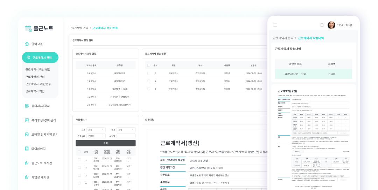Select 근로계약서 작성/전송 submenu item
The height and width of the screenshot is (190, 378).
pyautogui.click(x=38, y=84)
